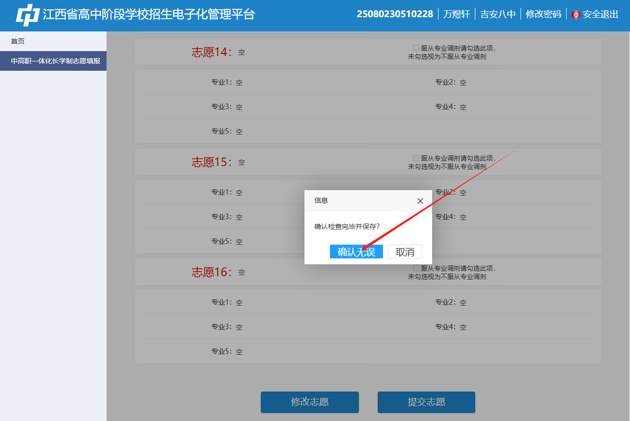Click the 志愿15 heading
Image resolution: width=630 pixels, height=421 pixels.
click(x=212, y=162)
